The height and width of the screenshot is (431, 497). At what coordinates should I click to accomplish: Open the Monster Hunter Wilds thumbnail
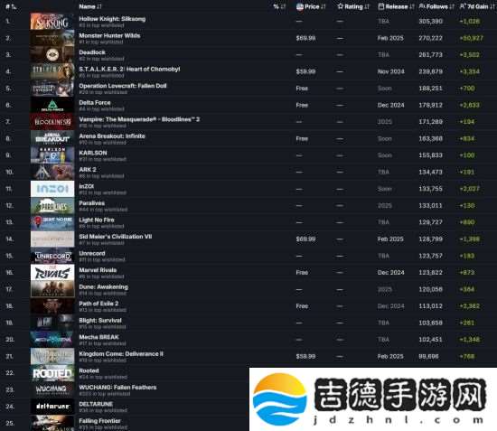click(52, 38)
